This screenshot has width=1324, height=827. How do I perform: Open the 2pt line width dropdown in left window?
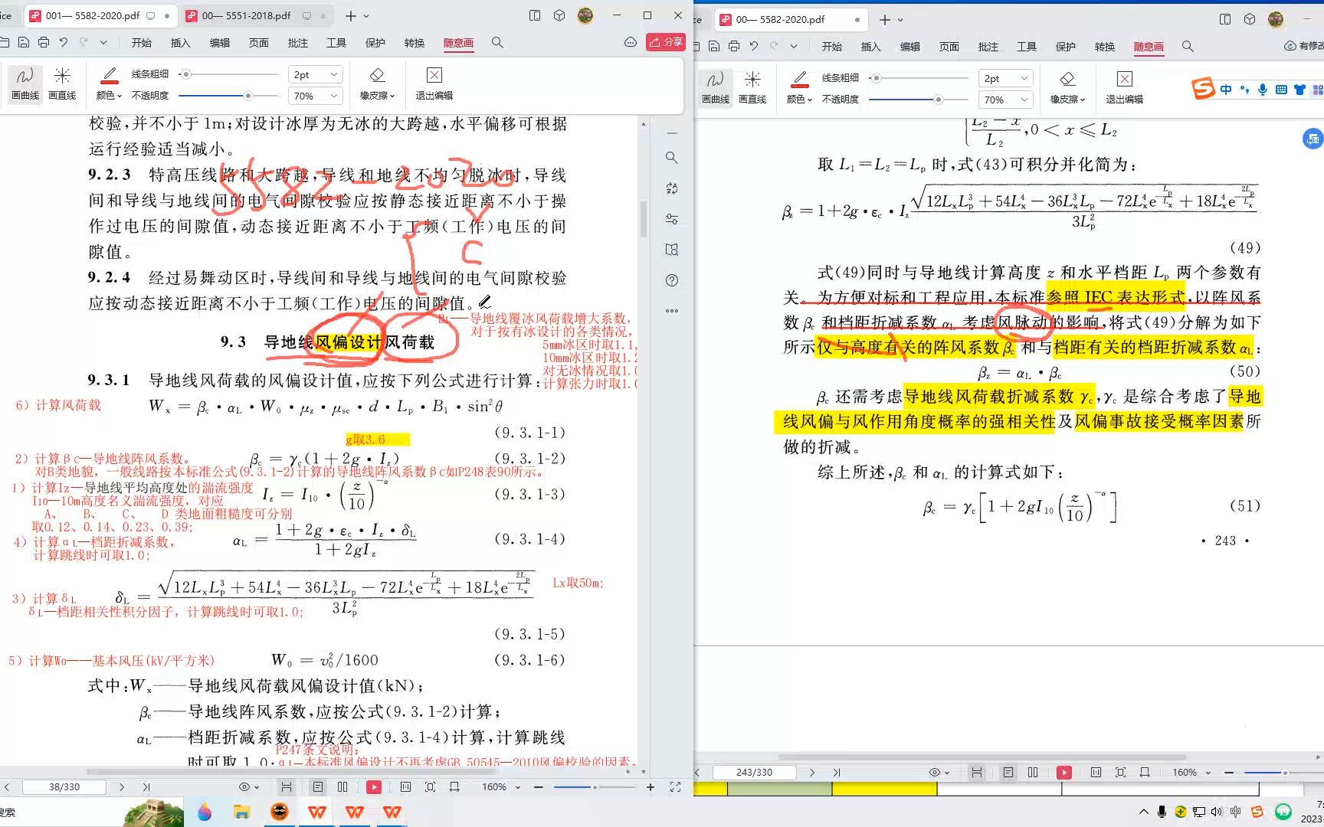[315, 74]
